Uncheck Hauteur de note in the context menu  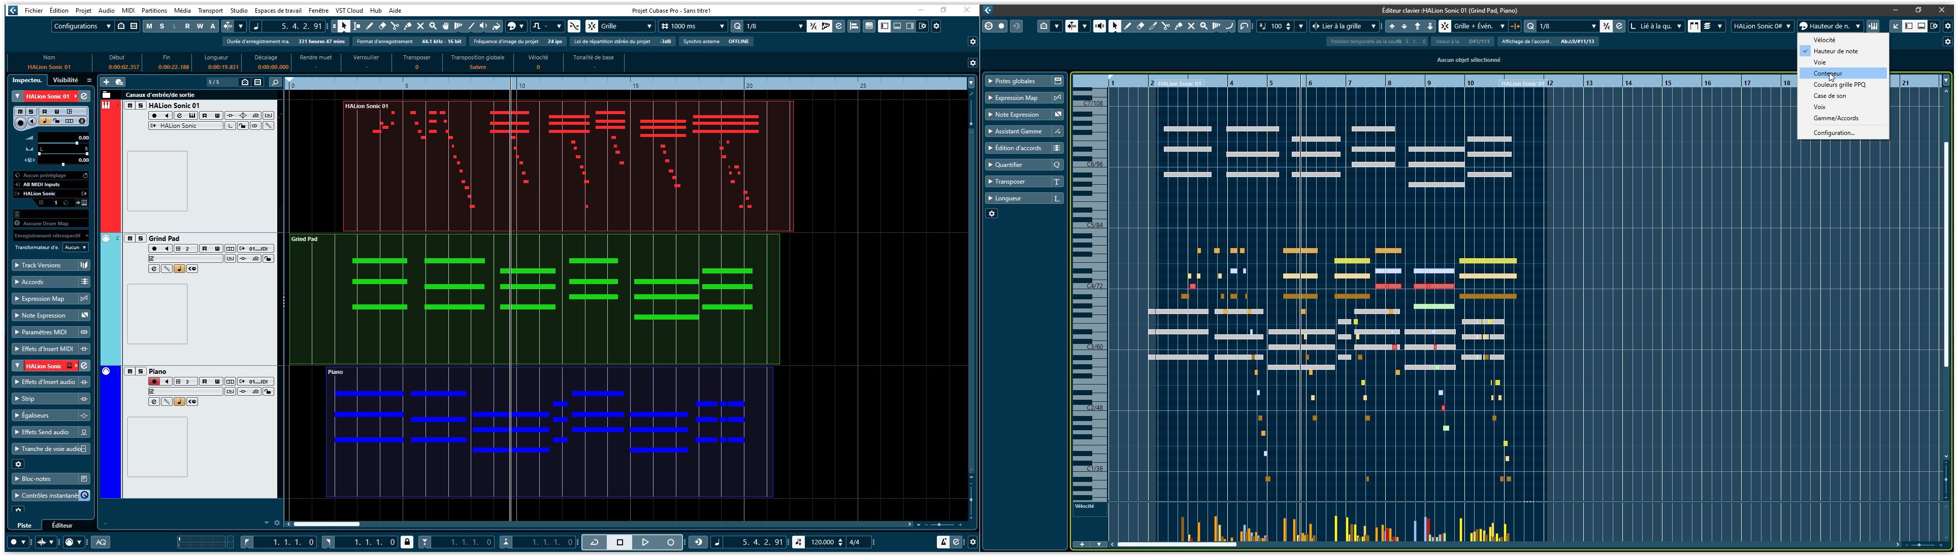click(x=1836, y=51)
